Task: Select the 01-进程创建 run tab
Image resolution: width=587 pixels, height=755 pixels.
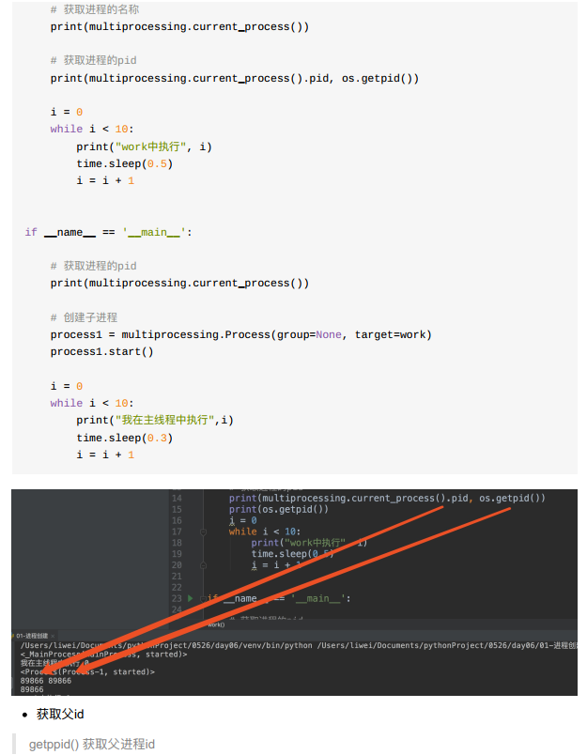Action: [32, 636]
